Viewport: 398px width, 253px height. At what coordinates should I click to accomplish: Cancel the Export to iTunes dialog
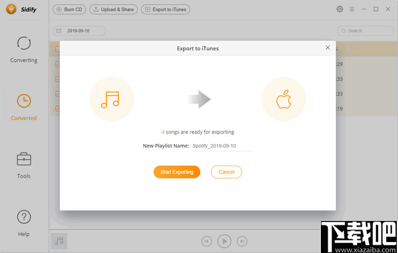(226, 172)
